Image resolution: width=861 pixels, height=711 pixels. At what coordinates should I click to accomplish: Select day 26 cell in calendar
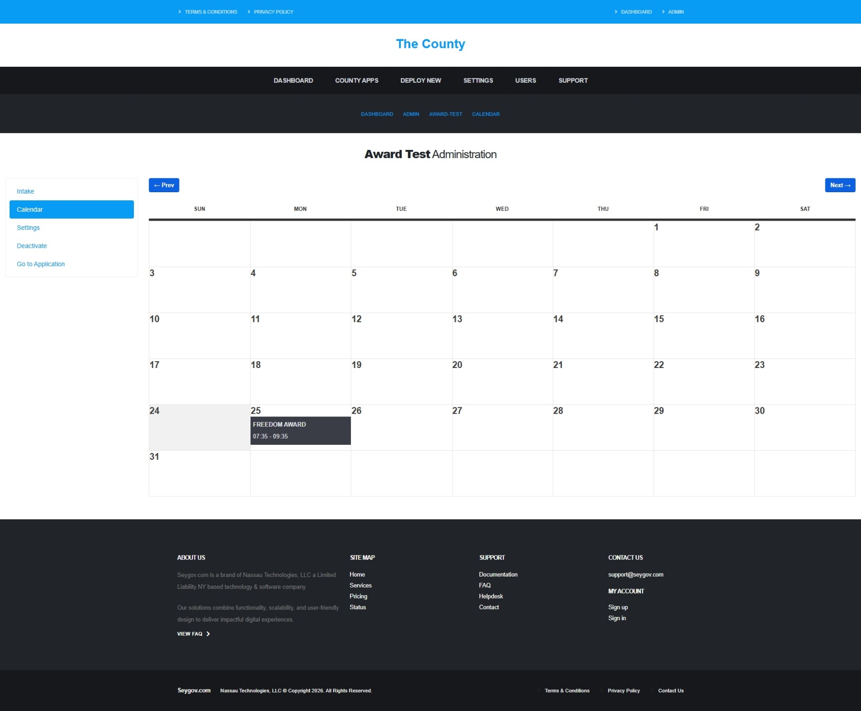pyautogui.click(x=401, y=428)
